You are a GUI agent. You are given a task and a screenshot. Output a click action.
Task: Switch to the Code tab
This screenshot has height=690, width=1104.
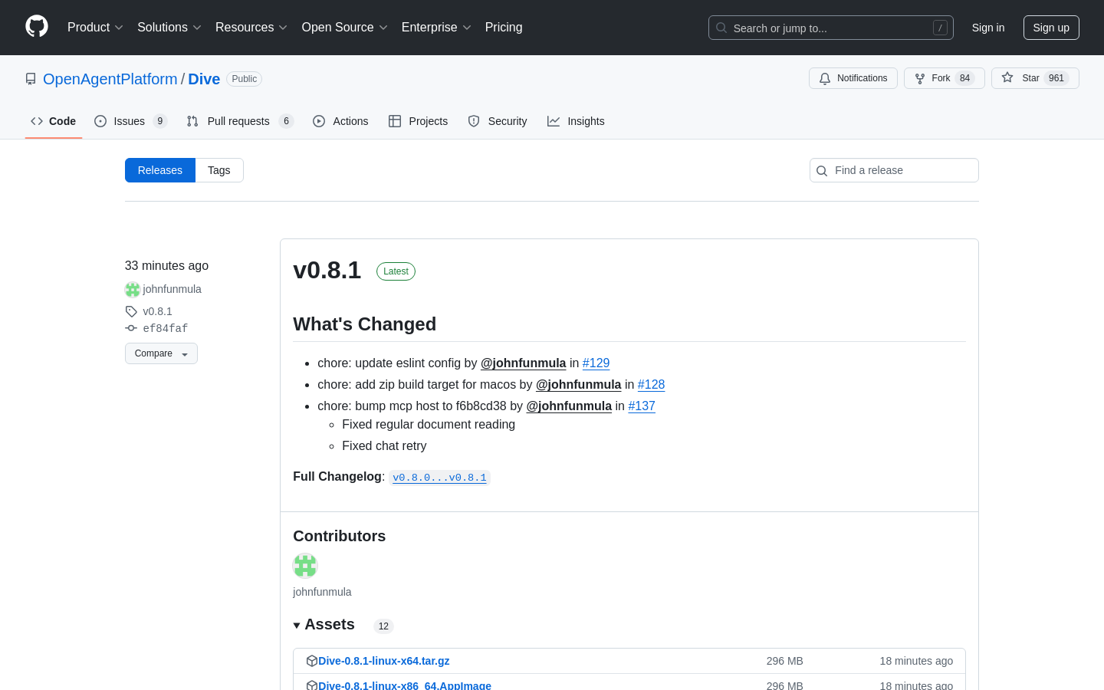click(54, 121)
